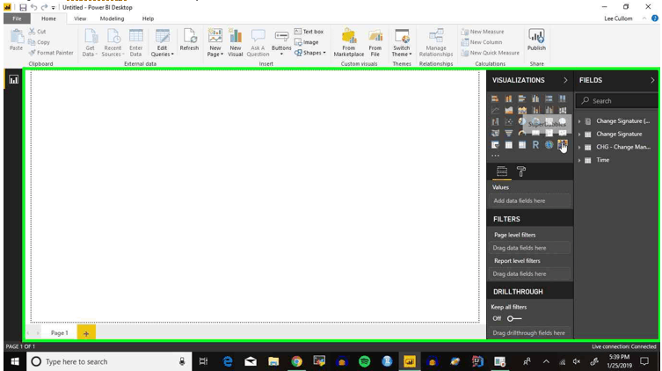Insert a Text box
The image size is (662, 371).
(x=309, y=32)
